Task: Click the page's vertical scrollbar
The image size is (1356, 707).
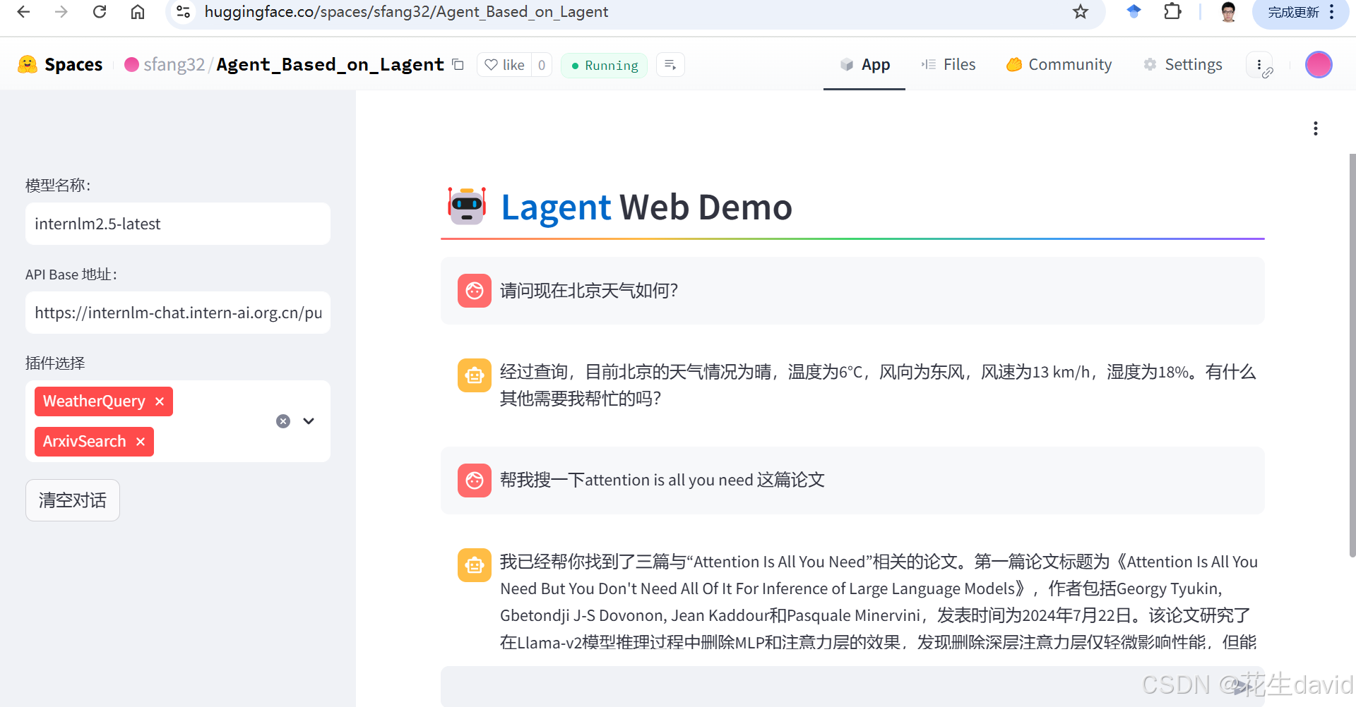Action: point(1352,355)
